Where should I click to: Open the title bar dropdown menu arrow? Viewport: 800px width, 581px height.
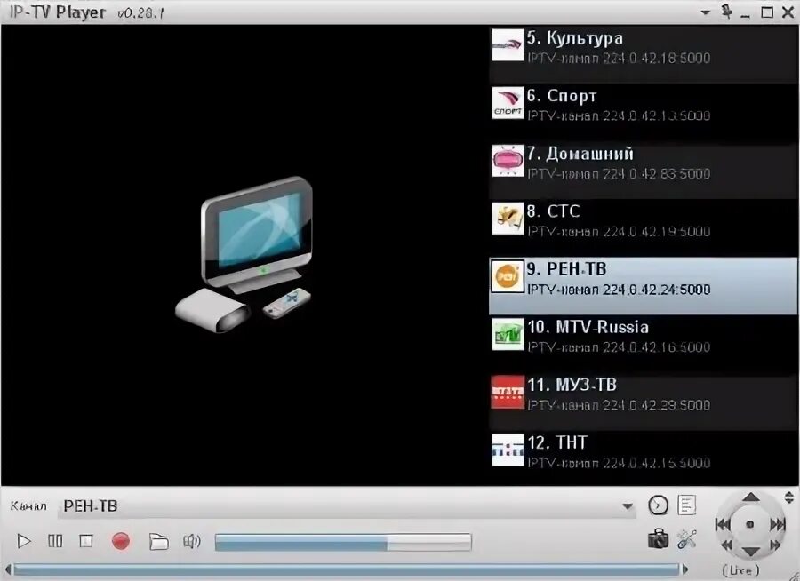(706, 12)
